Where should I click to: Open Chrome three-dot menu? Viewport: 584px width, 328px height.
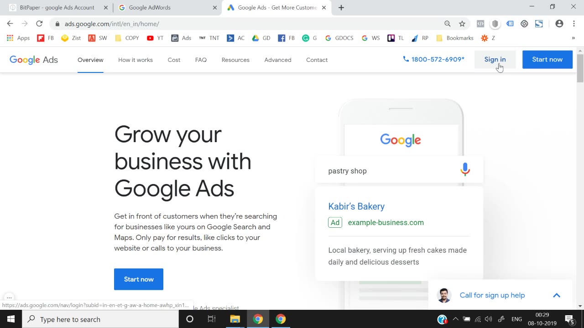(574, 24)
